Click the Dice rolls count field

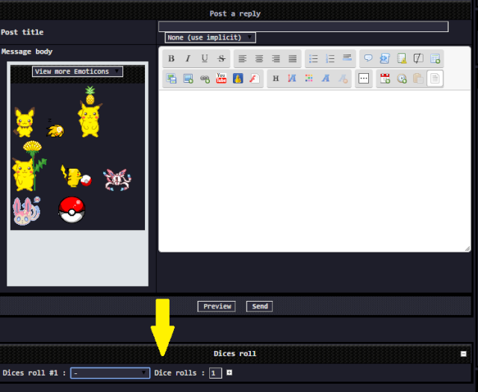pos(215,373)
